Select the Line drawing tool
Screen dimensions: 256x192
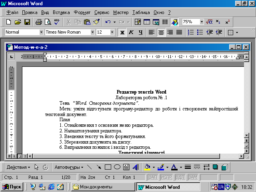pyautogui.click(x=90, y=167)
